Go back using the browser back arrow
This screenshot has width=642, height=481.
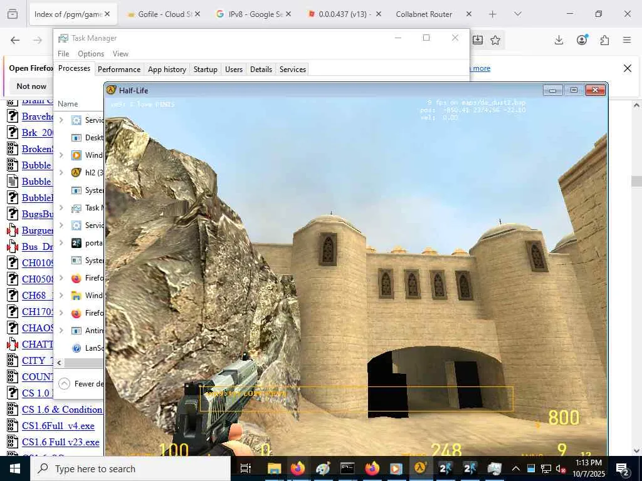coord(15,40)
